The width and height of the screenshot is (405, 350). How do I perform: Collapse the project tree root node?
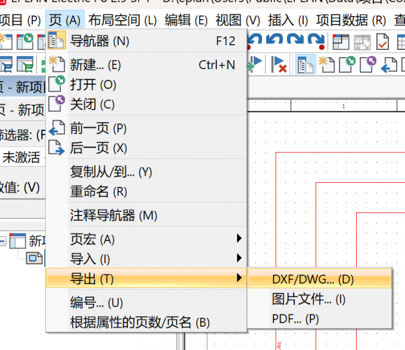[3, 241]
